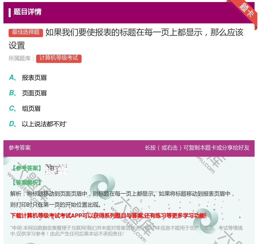Click the 长按（或右击）可复制本题卡 hint text

tap(197, 148)
